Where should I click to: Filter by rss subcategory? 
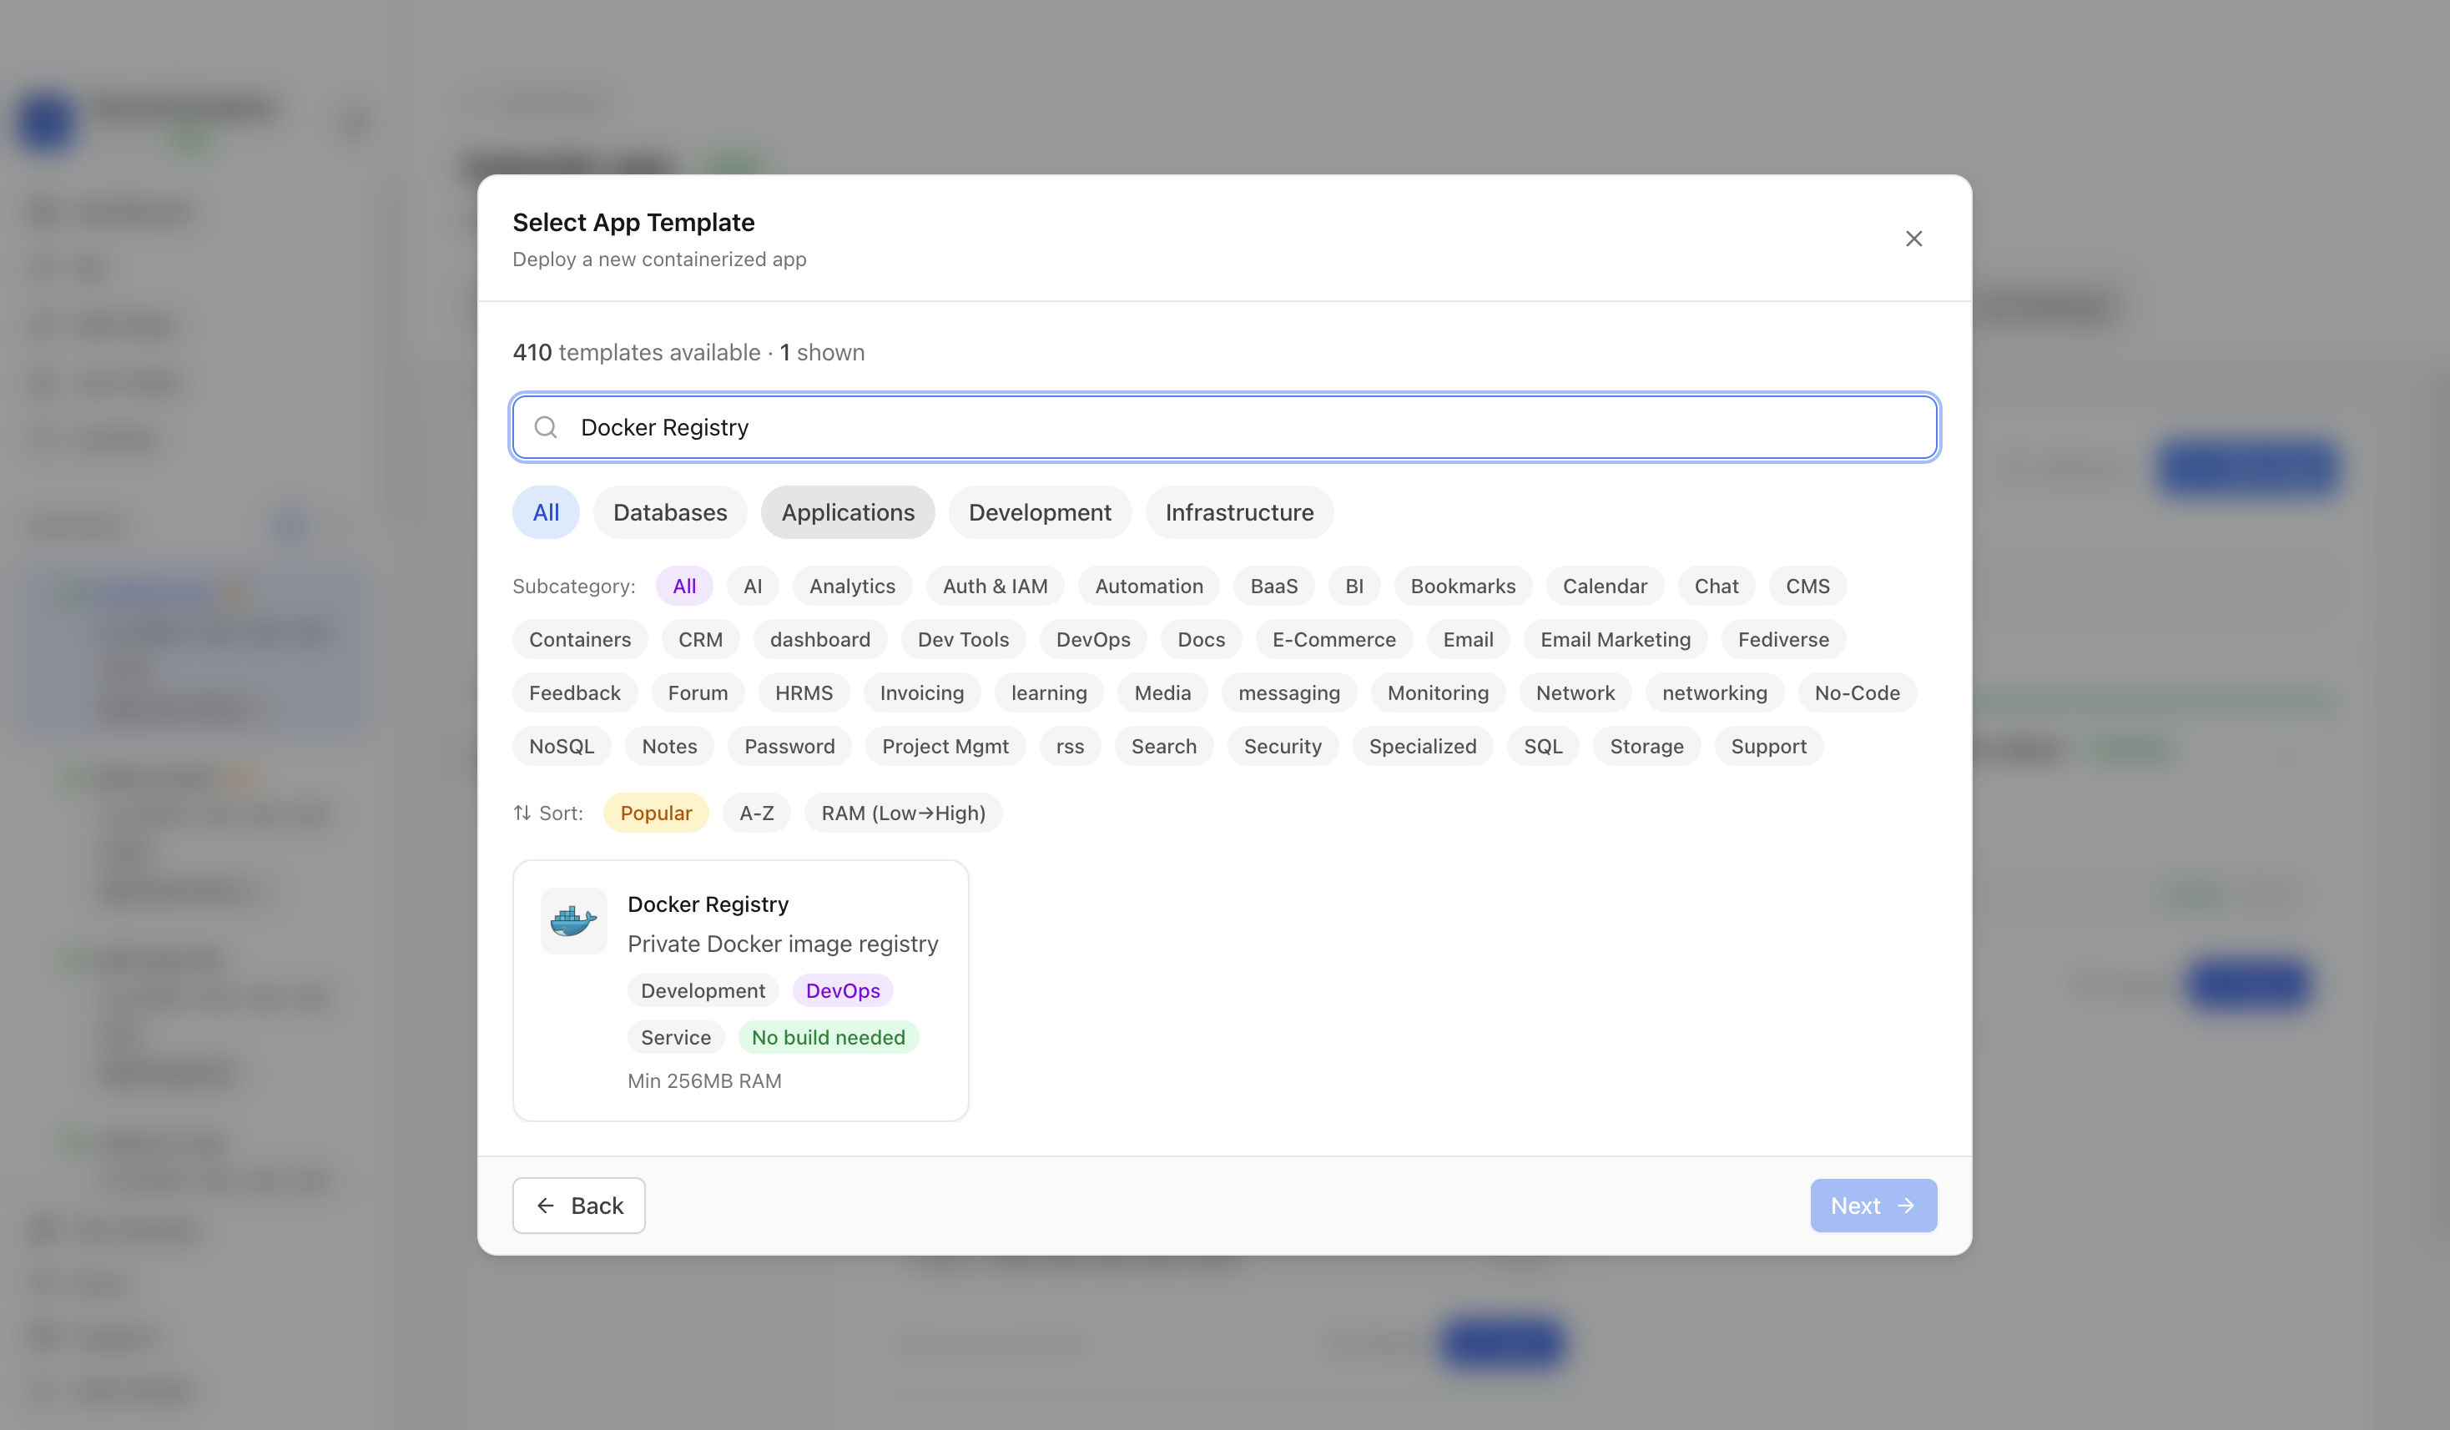[x=1070, y=747]
